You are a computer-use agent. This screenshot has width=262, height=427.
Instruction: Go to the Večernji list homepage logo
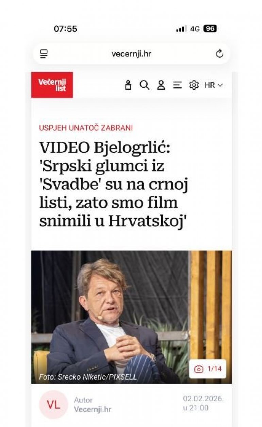(52, 85)
